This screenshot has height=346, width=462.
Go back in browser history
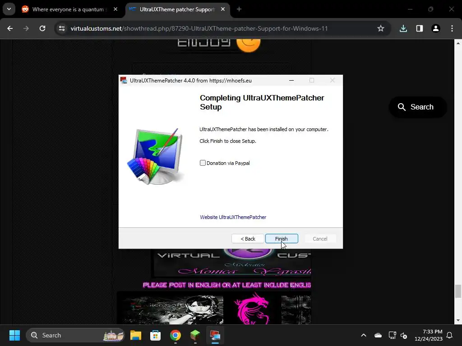(x=10, y=28)
